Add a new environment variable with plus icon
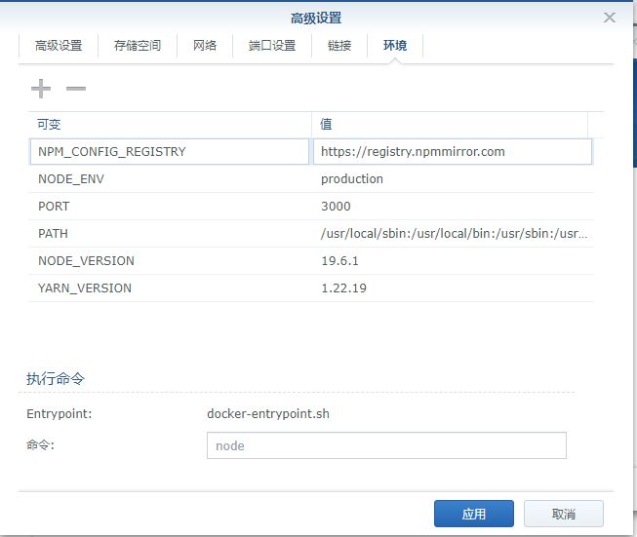This screenshot has width=637, height=537. 41,89
